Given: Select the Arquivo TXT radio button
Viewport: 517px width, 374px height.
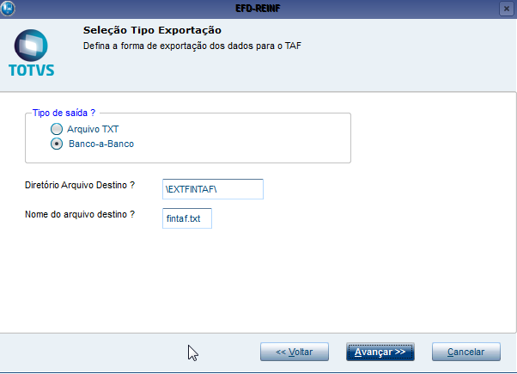Looking at the screenshot, I should (x=57, y=129).
